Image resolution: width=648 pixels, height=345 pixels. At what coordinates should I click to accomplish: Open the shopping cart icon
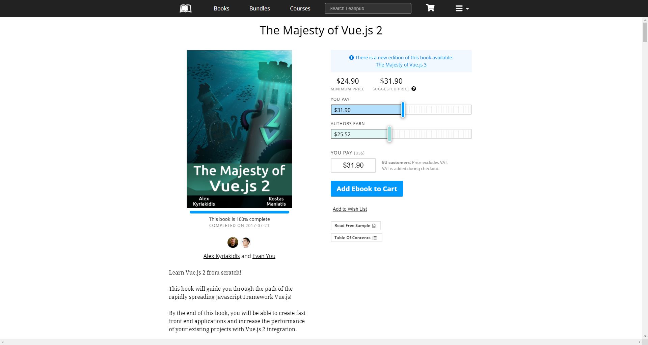430,8
